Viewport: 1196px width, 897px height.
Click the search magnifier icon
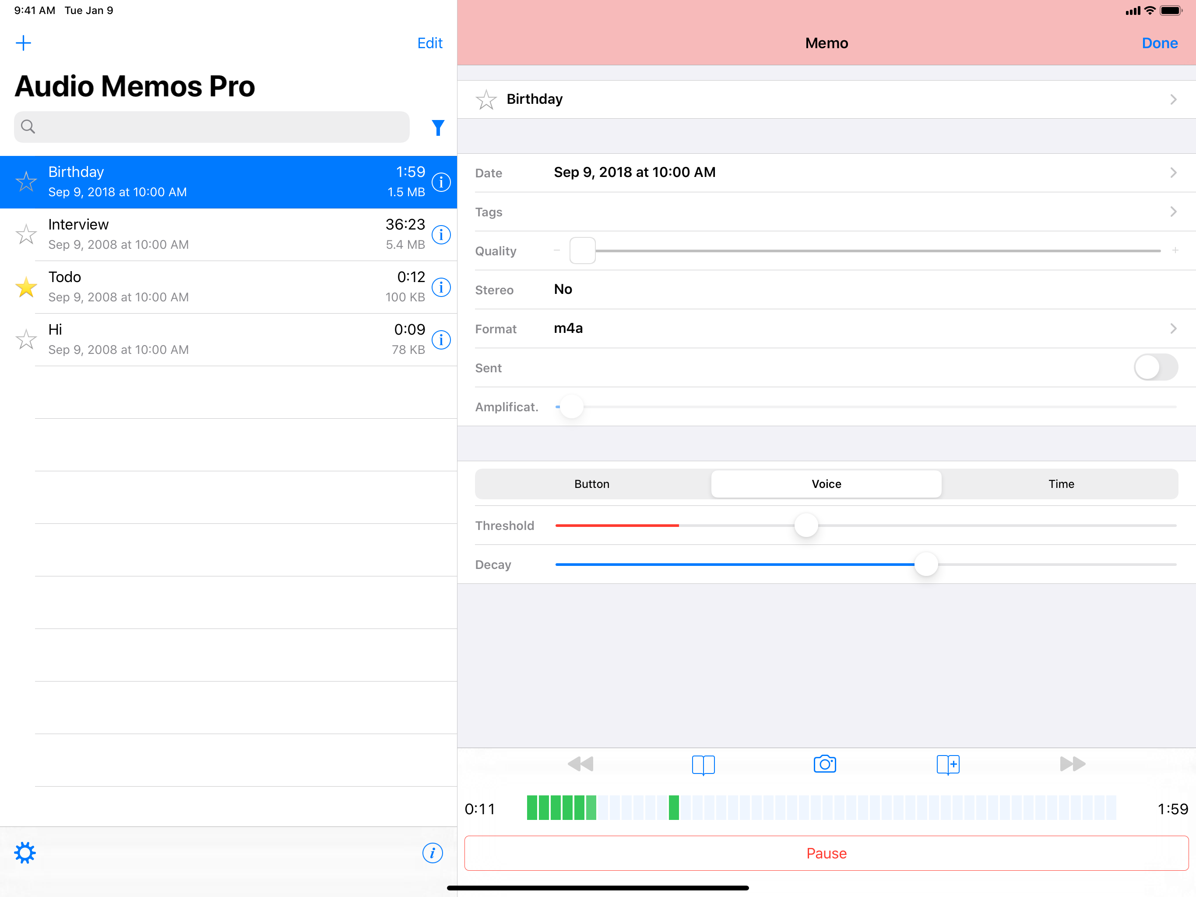(28, 127)
